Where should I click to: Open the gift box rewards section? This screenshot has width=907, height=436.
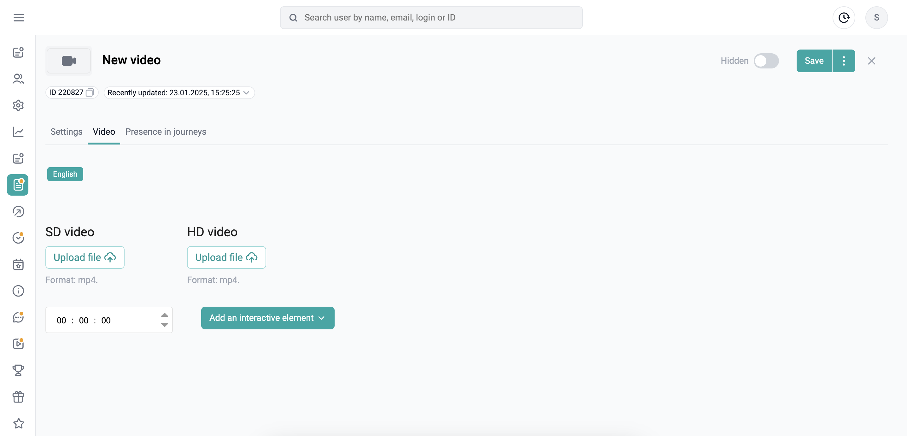(x=18, y=397)
